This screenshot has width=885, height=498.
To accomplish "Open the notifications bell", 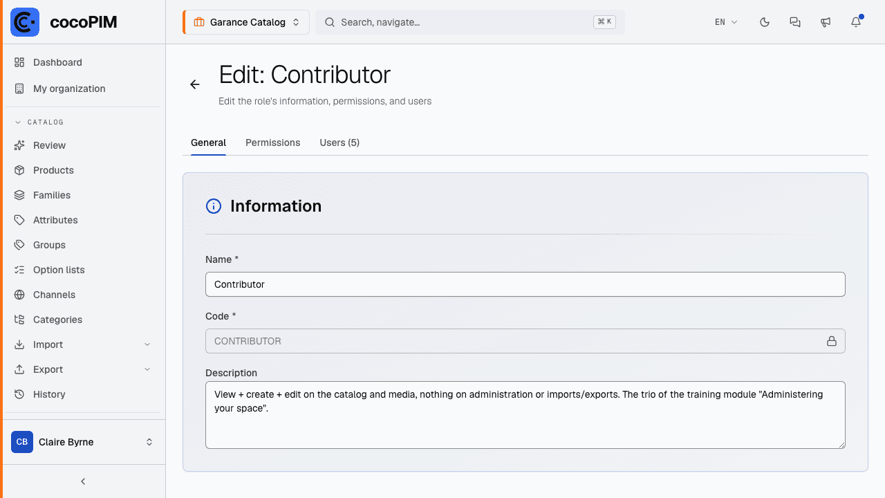I will [856, 22].
